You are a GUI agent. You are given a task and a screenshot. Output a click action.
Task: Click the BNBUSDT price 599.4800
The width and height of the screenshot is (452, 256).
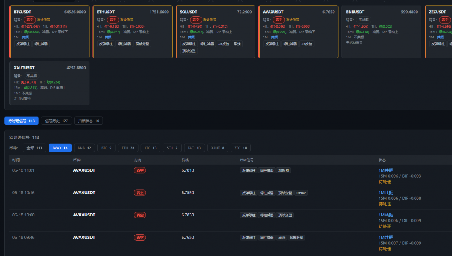click(409, 12)
